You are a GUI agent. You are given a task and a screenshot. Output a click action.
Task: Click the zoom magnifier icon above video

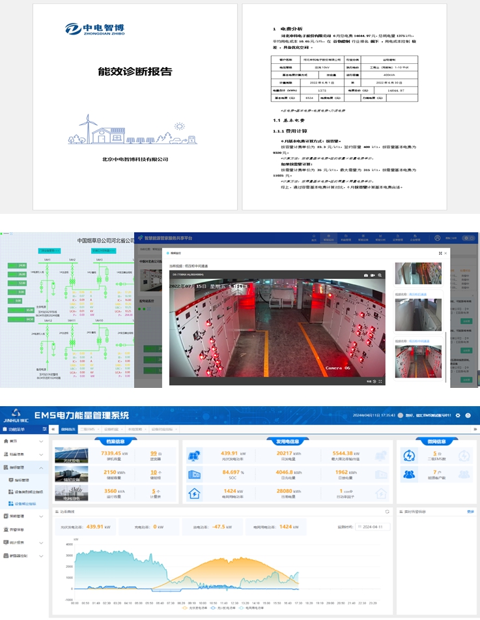pyautogui.click(x=380, y=275)
